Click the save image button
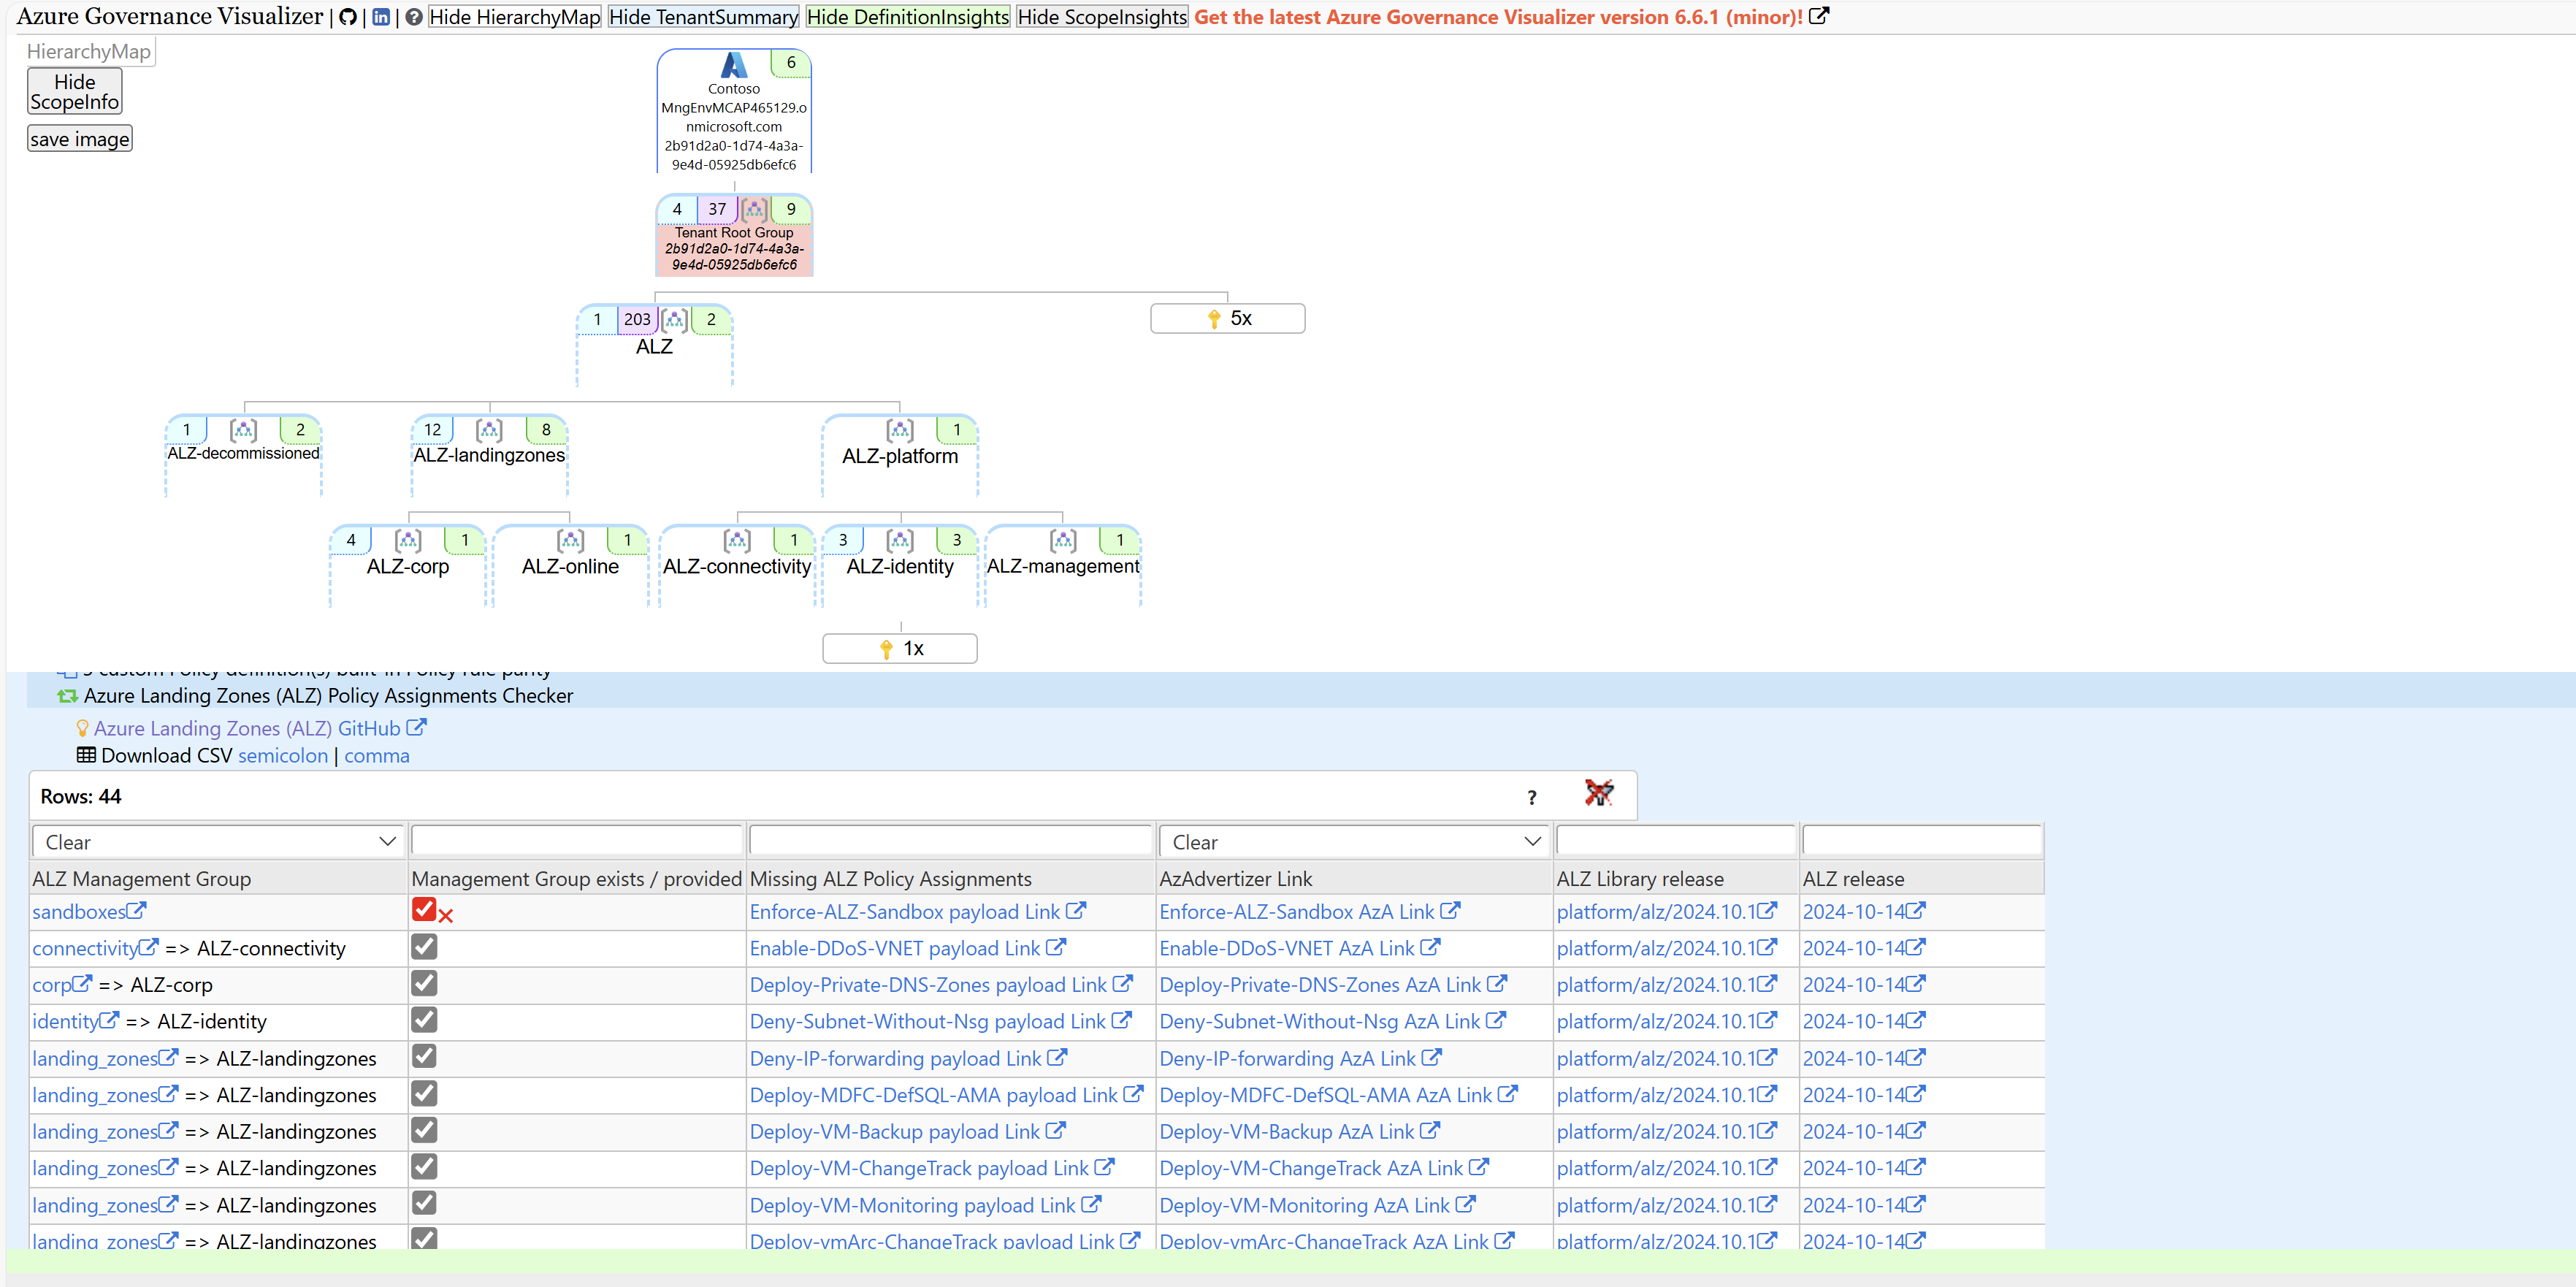Screen dimensions: 2576x1287 (79, 138)
